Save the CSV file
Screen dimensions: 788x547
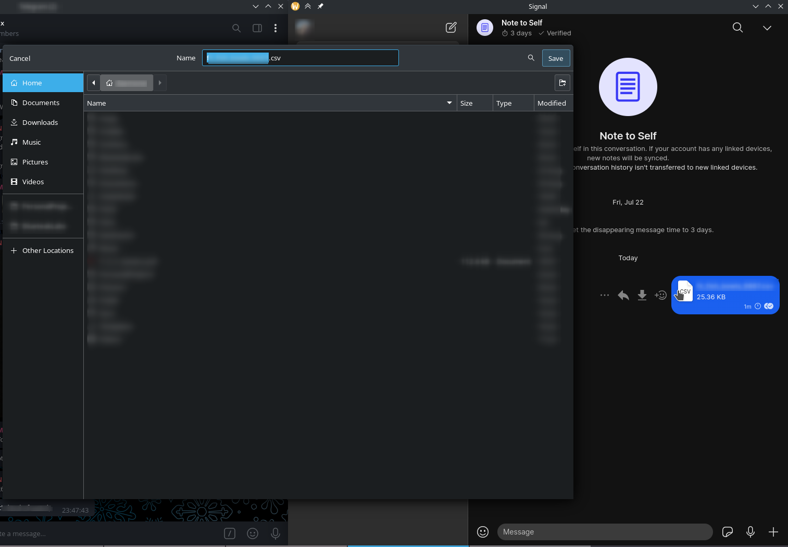[x=555, y=58]
